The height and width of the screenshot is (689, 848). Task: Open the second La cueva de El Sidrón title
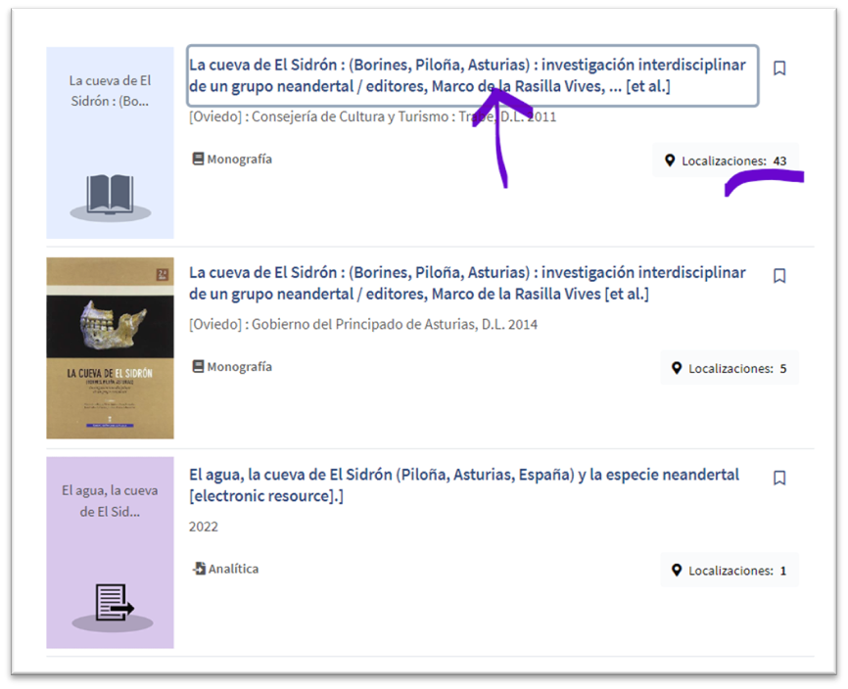point(466,283)
